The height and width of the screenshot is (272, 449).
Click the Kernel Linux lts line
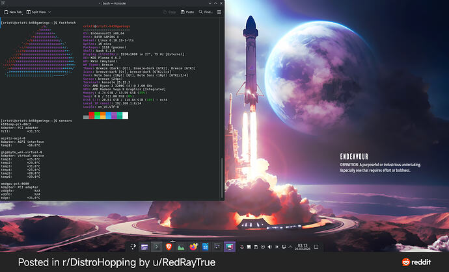108,40
